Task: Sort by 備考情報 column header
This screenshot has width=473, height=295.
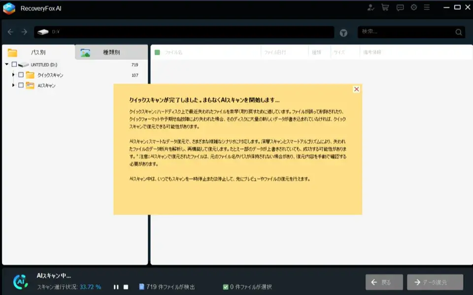Action: [372, 53]
